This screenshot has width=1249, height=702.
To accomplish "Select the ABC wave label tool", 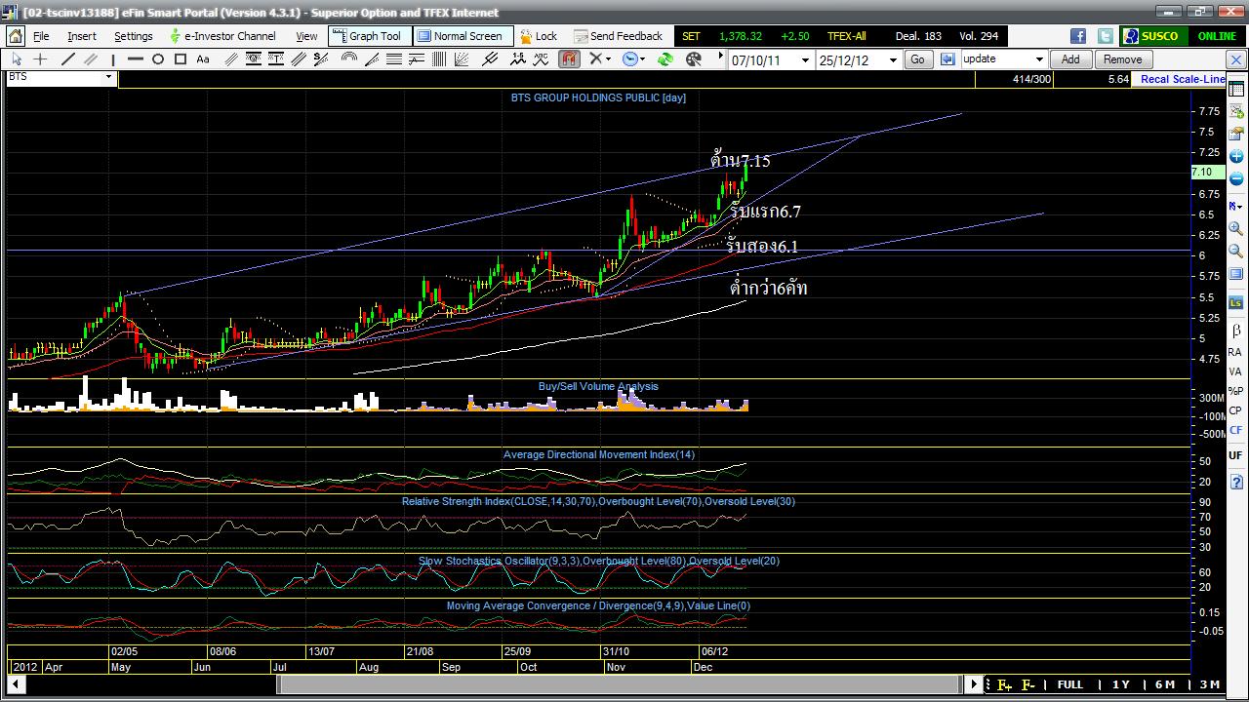I will pos(541,59).
